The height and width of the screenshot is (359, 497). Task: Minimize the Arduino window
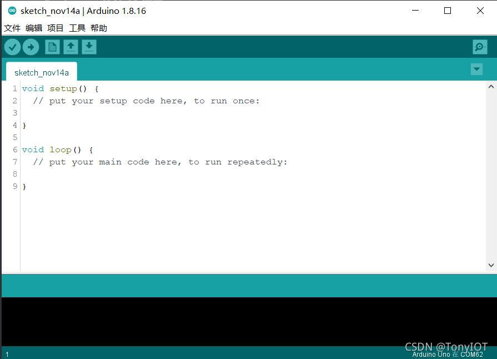(x=415, y=11)
